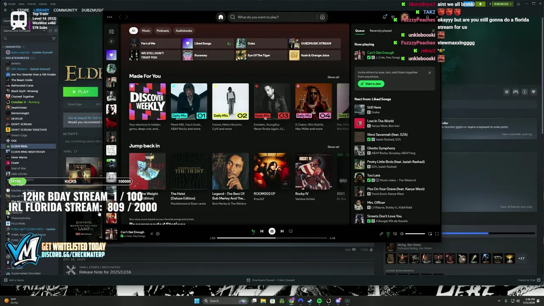
Task: Add Can't Get Enough to playlist plus icon
Action: coord(158,234)
